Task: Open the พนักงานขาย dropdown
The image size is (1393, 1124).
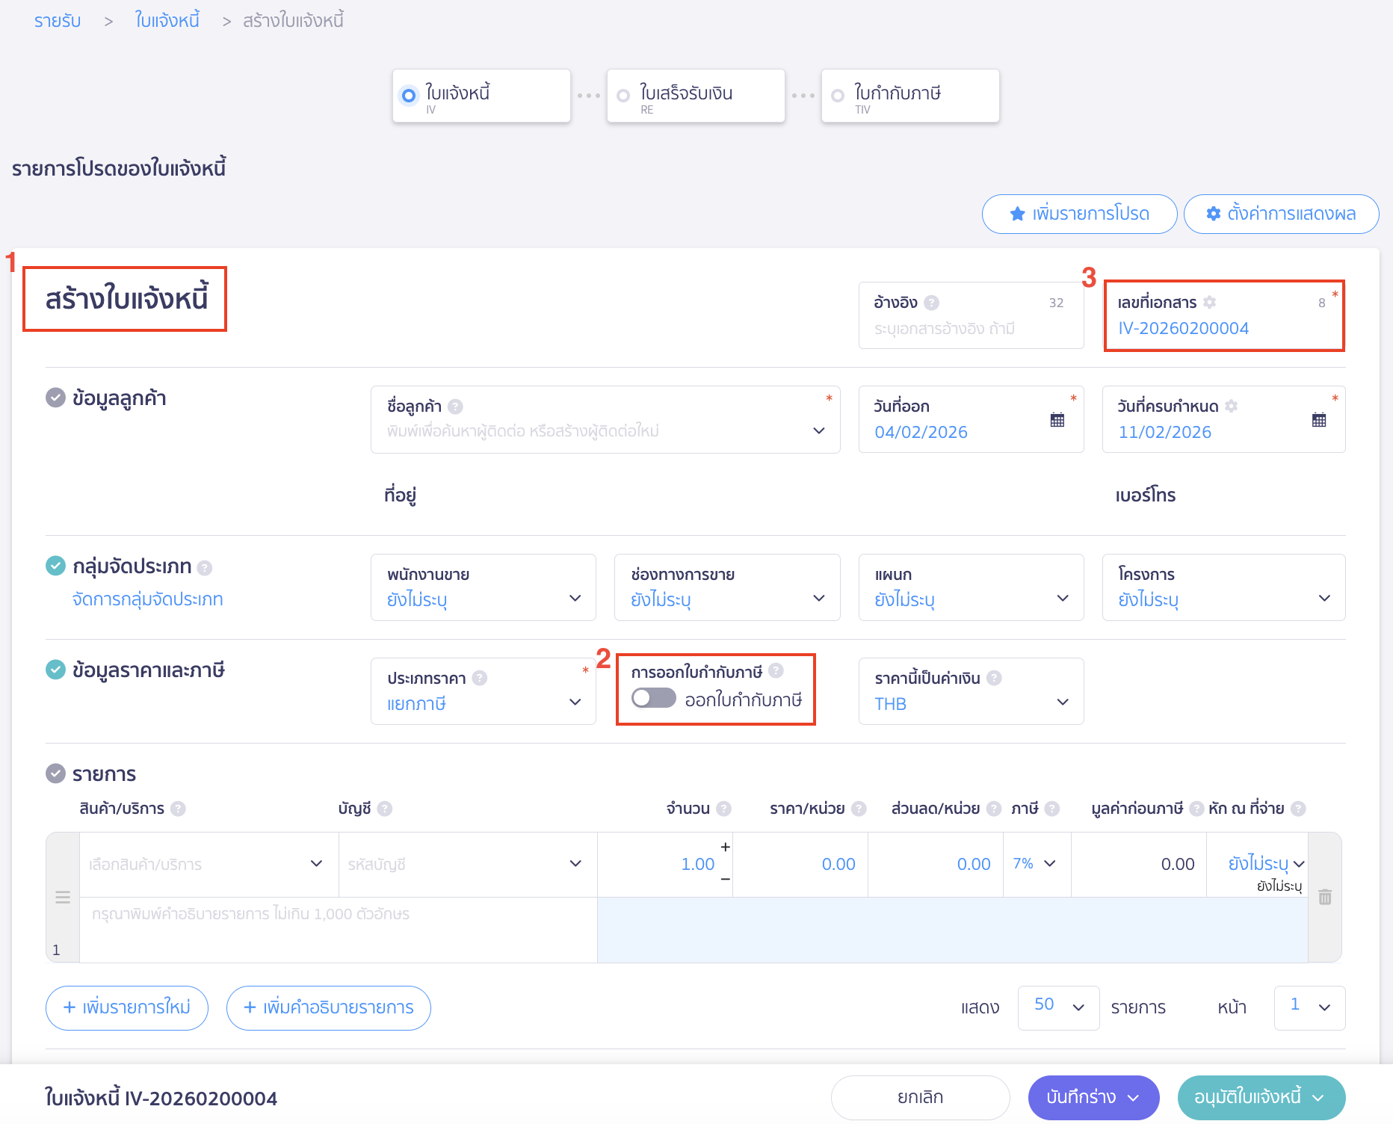Action: (x=483, y=587)
